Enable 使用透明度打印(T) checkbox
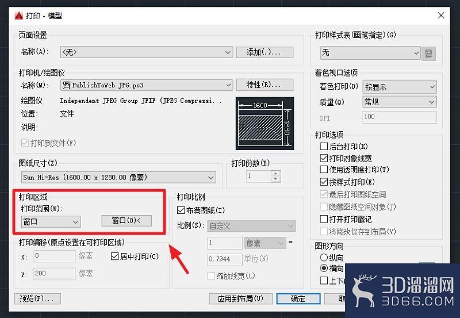Screen dimensions: 460x318 tap(324, 169)
